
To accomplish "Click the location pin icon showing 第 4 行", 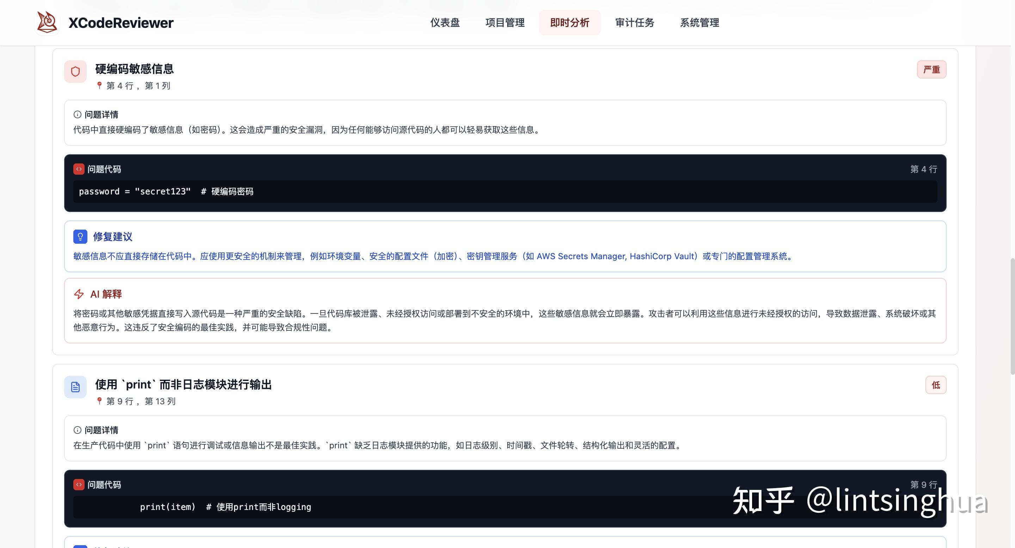I will click(x=99, y=86).
